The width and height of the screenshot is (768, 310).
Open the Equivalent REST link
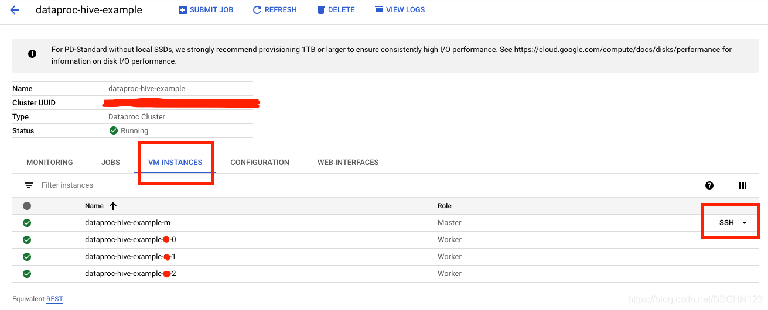click(x=54, y=299)
